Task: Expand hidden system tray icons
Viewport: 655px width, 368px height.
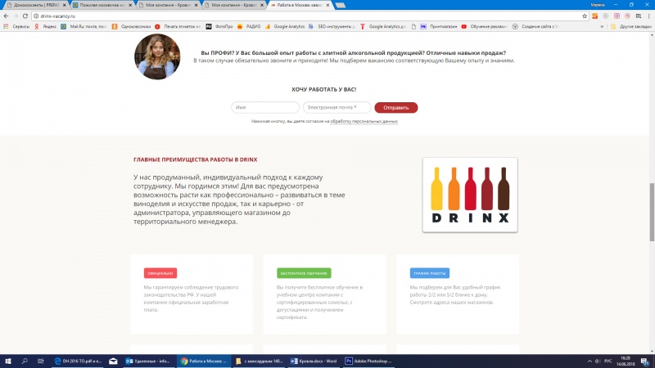Action: click(589, 361)
